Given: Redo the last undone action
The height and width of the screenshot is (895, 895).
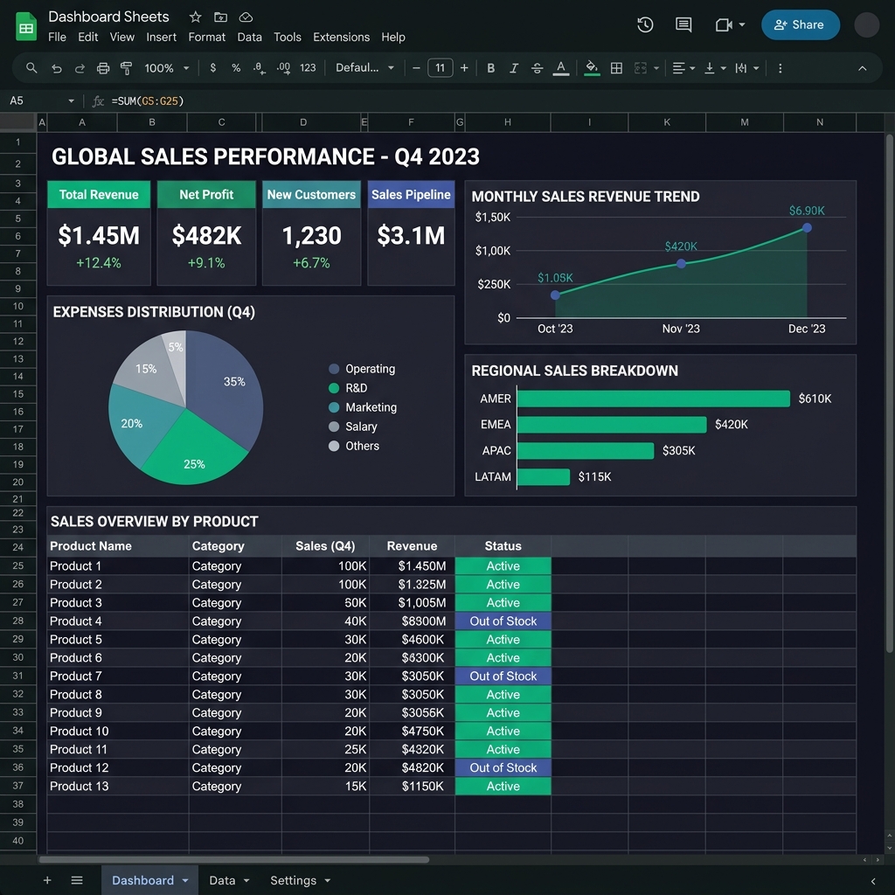Looking at the screenshot, I should click(80, 68).
